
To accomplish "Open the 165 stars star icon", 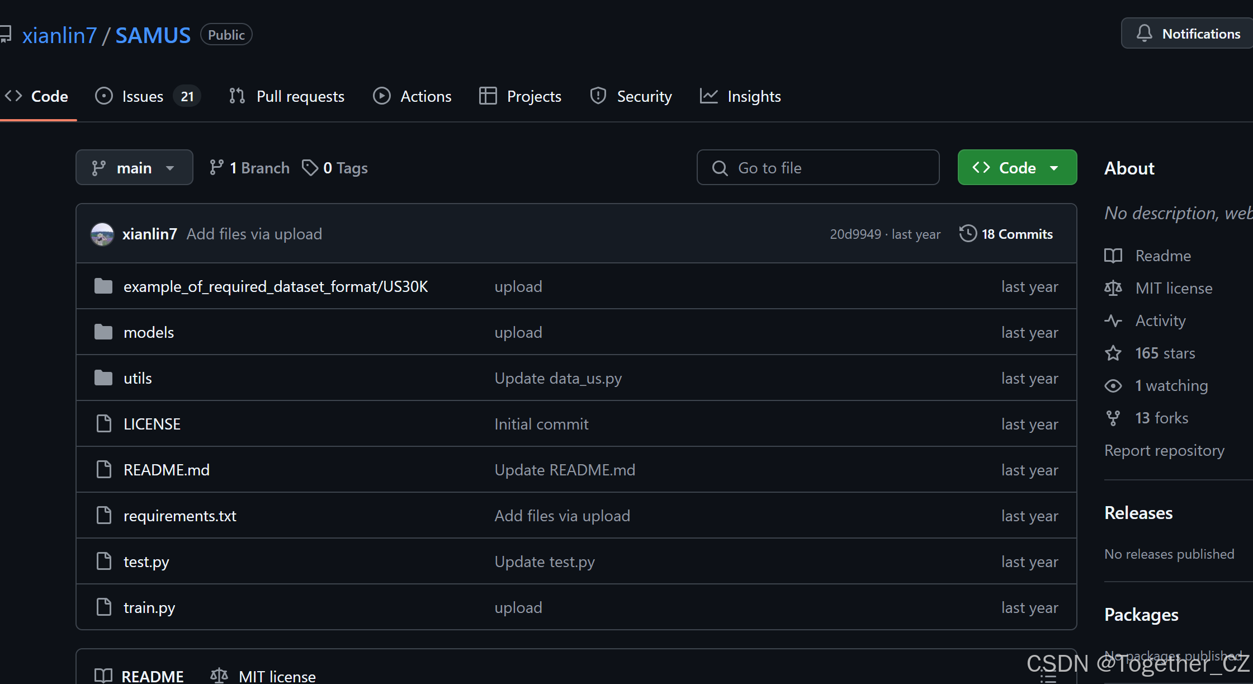I will point(1113,353).
